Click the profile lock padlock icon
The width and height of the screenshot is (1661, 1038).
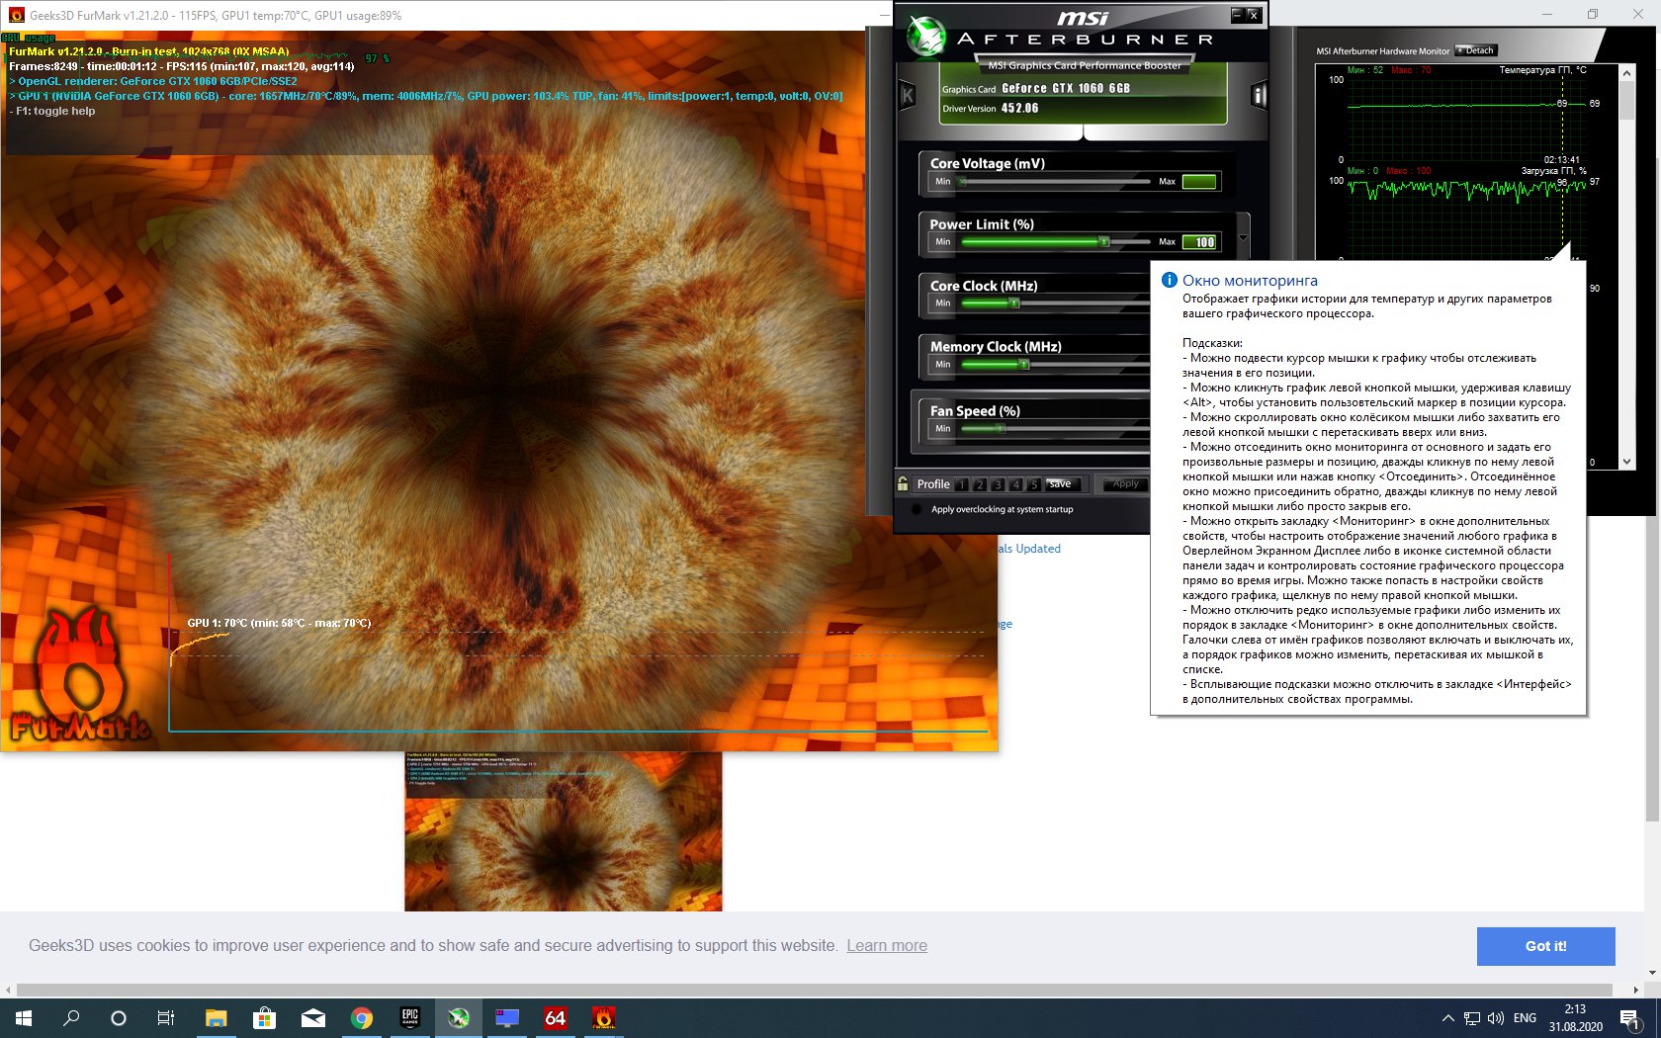point(903,483)
